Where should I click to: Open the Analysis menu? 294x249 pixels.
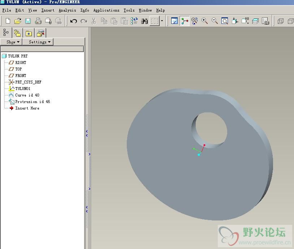[x=67, y=10]
